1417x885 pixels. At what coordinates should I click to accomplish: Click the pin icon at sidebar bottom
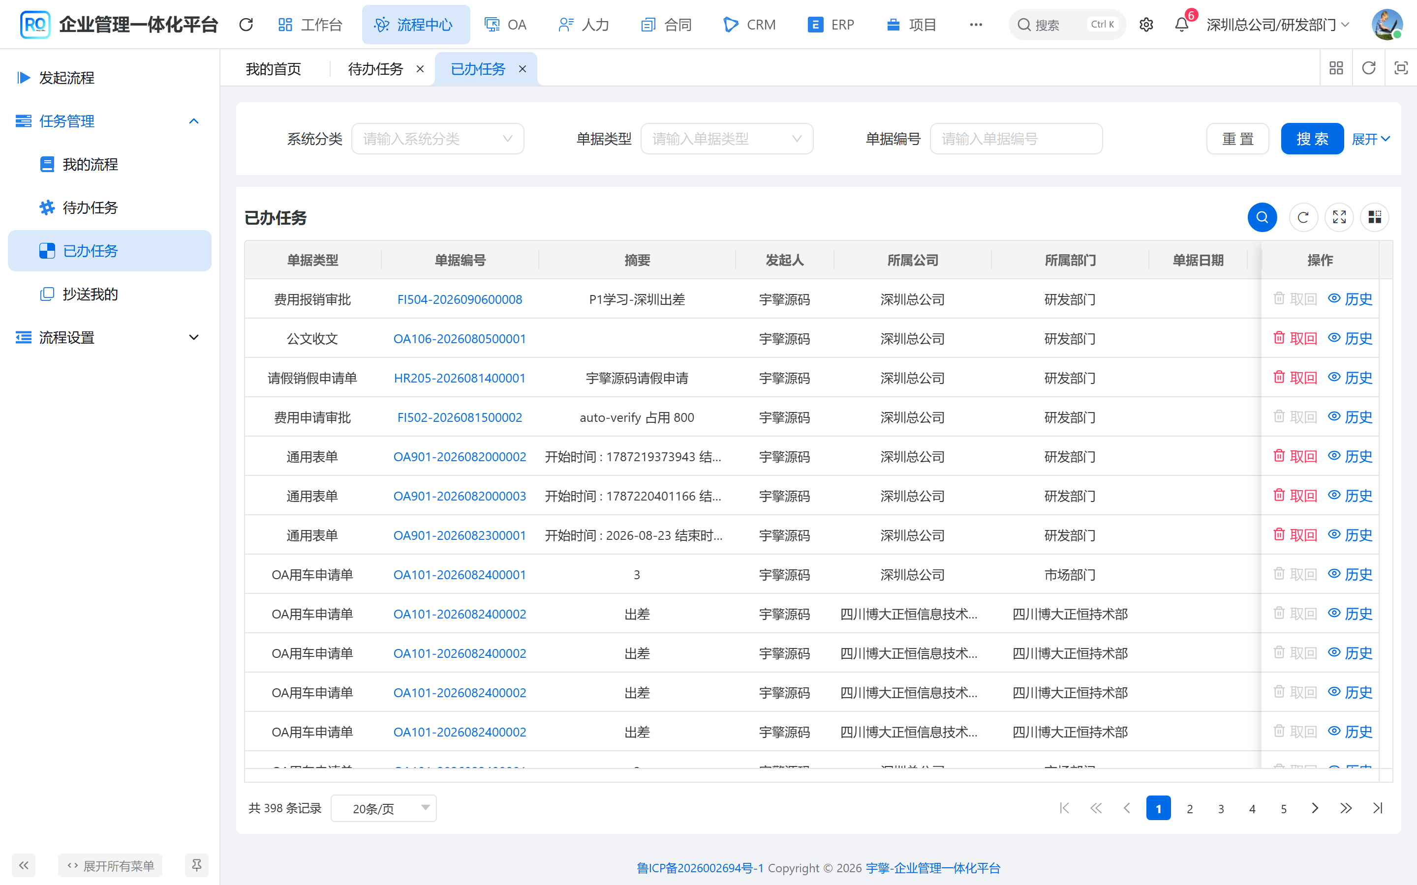[197, 865]
